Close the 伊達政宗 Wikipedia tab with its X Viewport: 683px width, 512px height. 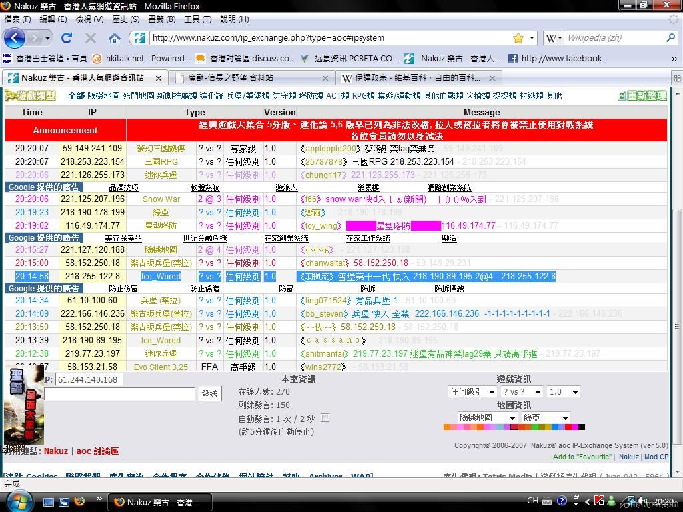[492, 79]
